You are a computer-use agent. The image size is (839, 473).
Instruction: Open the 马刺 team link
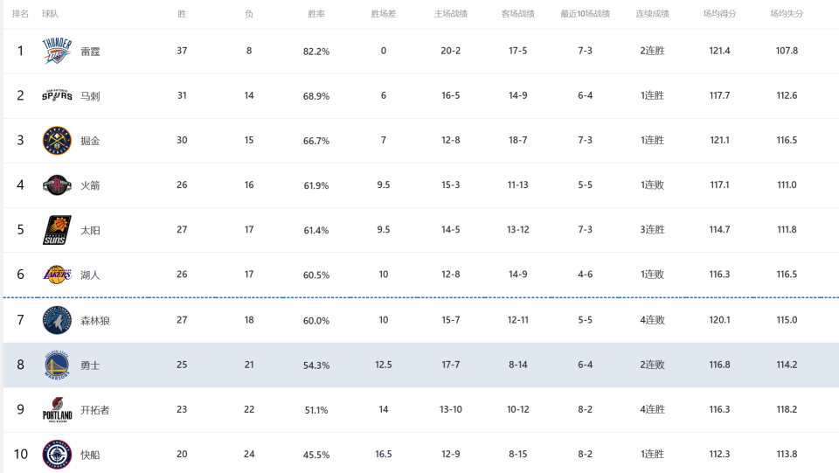(90, 96)
